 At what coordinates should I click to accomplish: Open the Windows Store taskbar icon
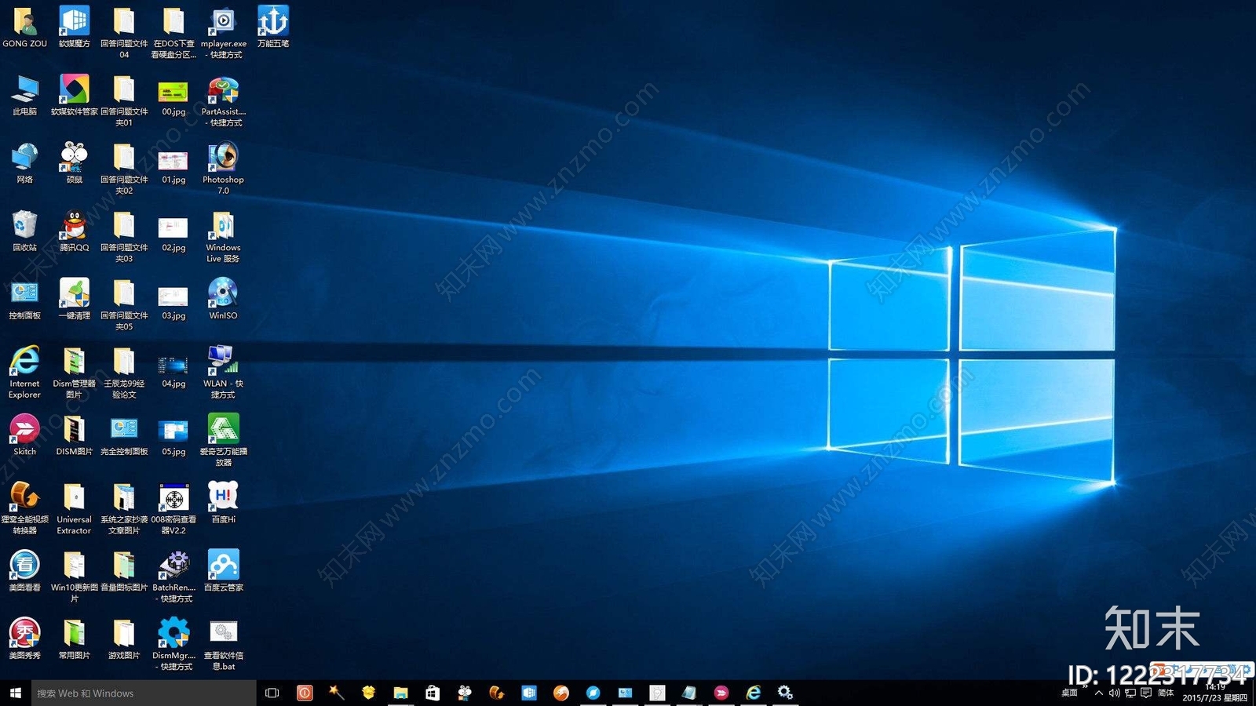point(433,693)
